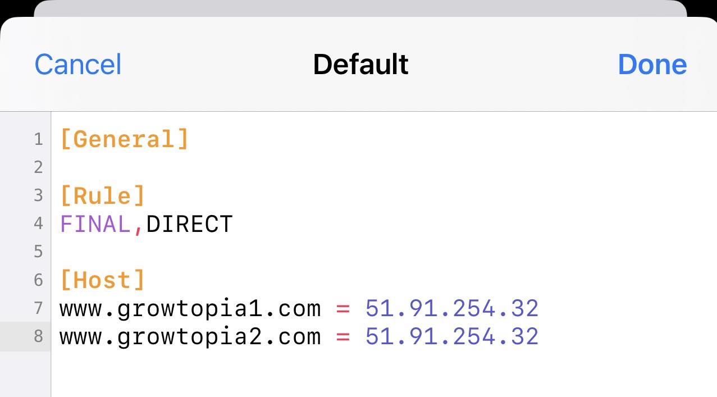717x397 pixels.
Task: Click IP address 51.91.254.32 on line 7
Action: (x=452, y=309)
